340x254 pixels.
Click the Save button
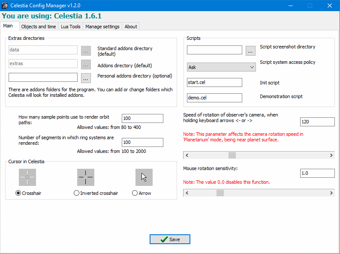point(170,239)
